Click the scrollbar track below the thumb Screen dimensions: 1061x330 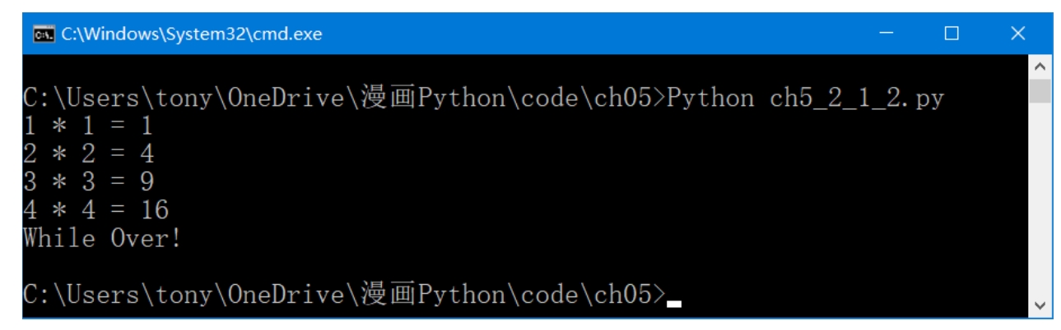click(1040, 199)
